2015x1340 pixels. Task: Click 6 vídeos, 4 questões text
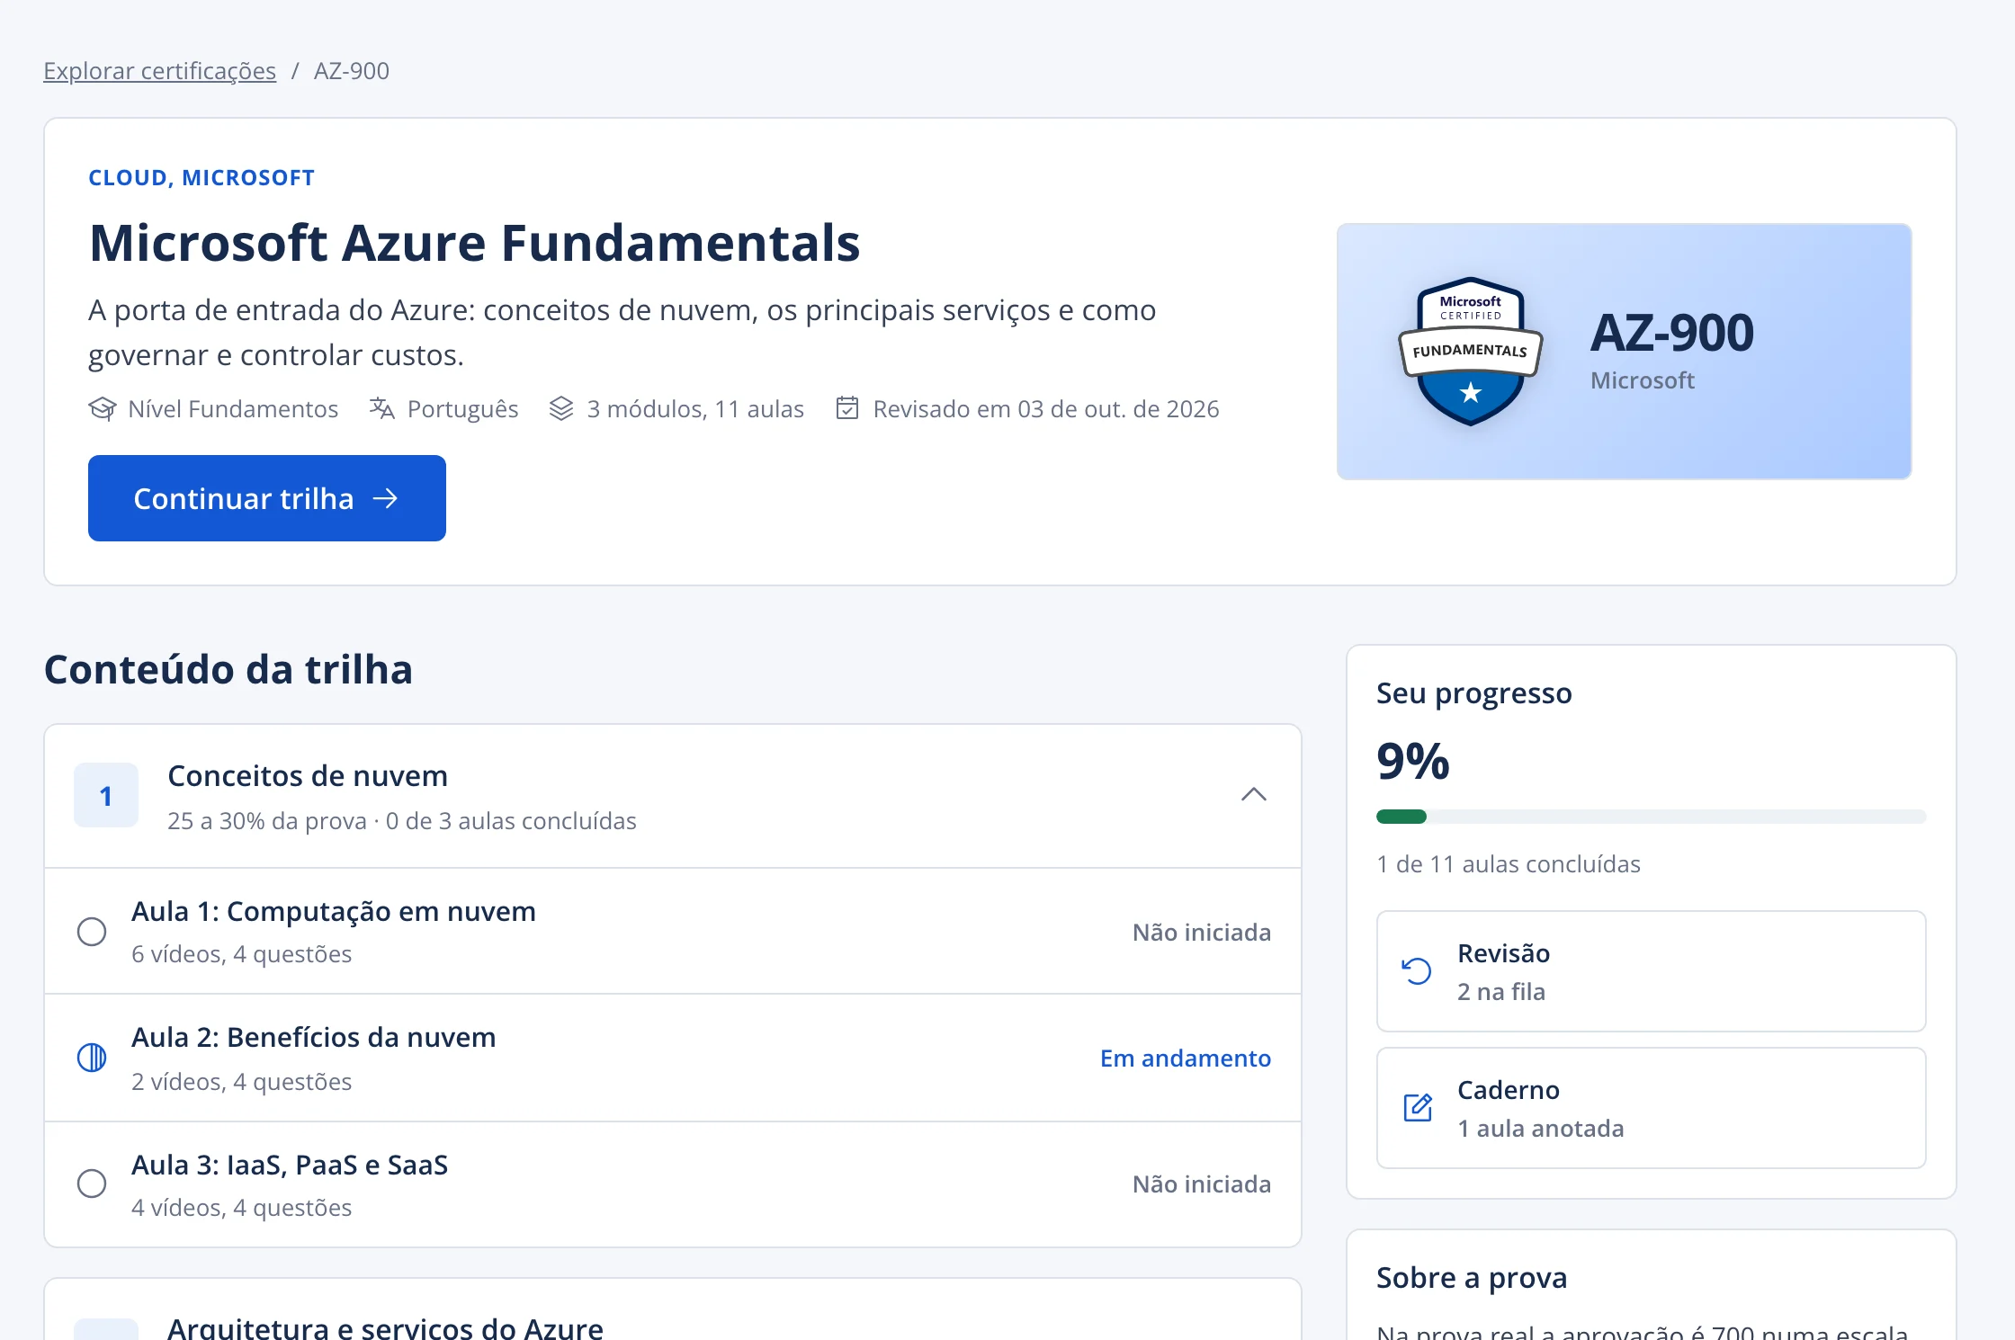[242, 954]
